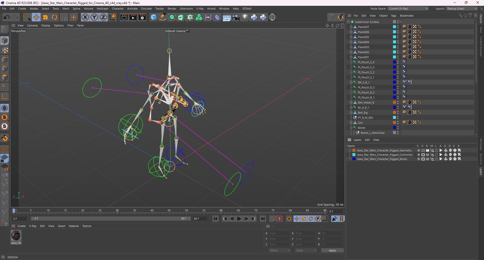Viewport: 484px width, 260px height.
Task: Open the Simulate menu
Action: click(x=146, y=9)
